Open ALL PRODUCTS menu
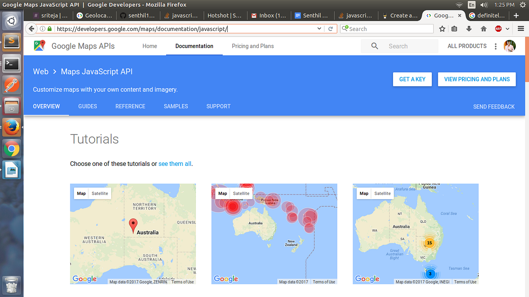 click(467, 46)
